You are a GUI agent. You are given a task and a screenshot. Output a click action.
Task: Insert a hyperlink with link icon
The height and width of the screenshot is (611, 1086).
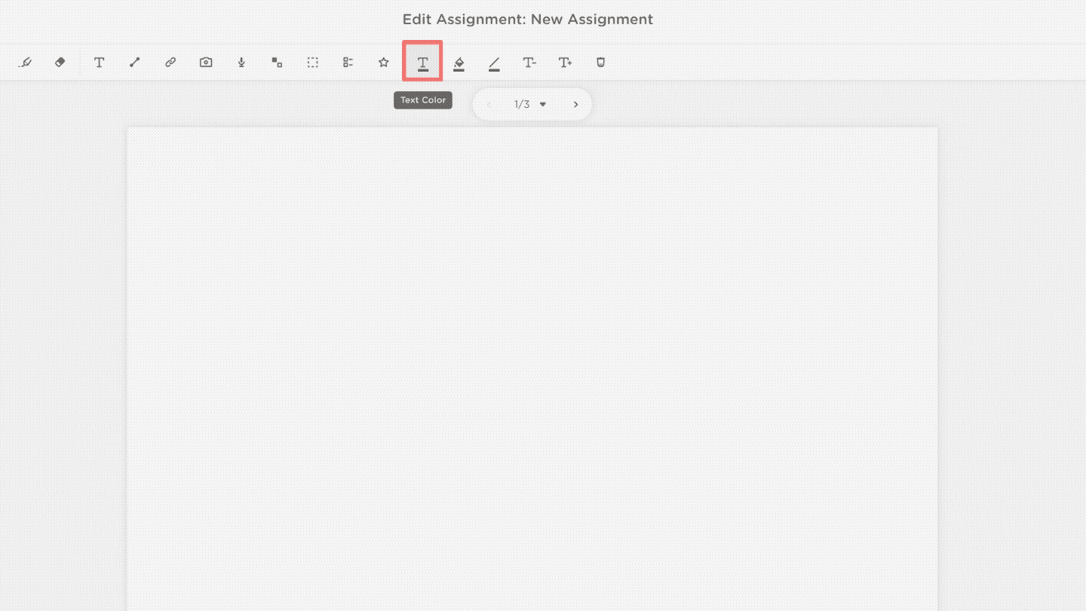tap(170, 63)
